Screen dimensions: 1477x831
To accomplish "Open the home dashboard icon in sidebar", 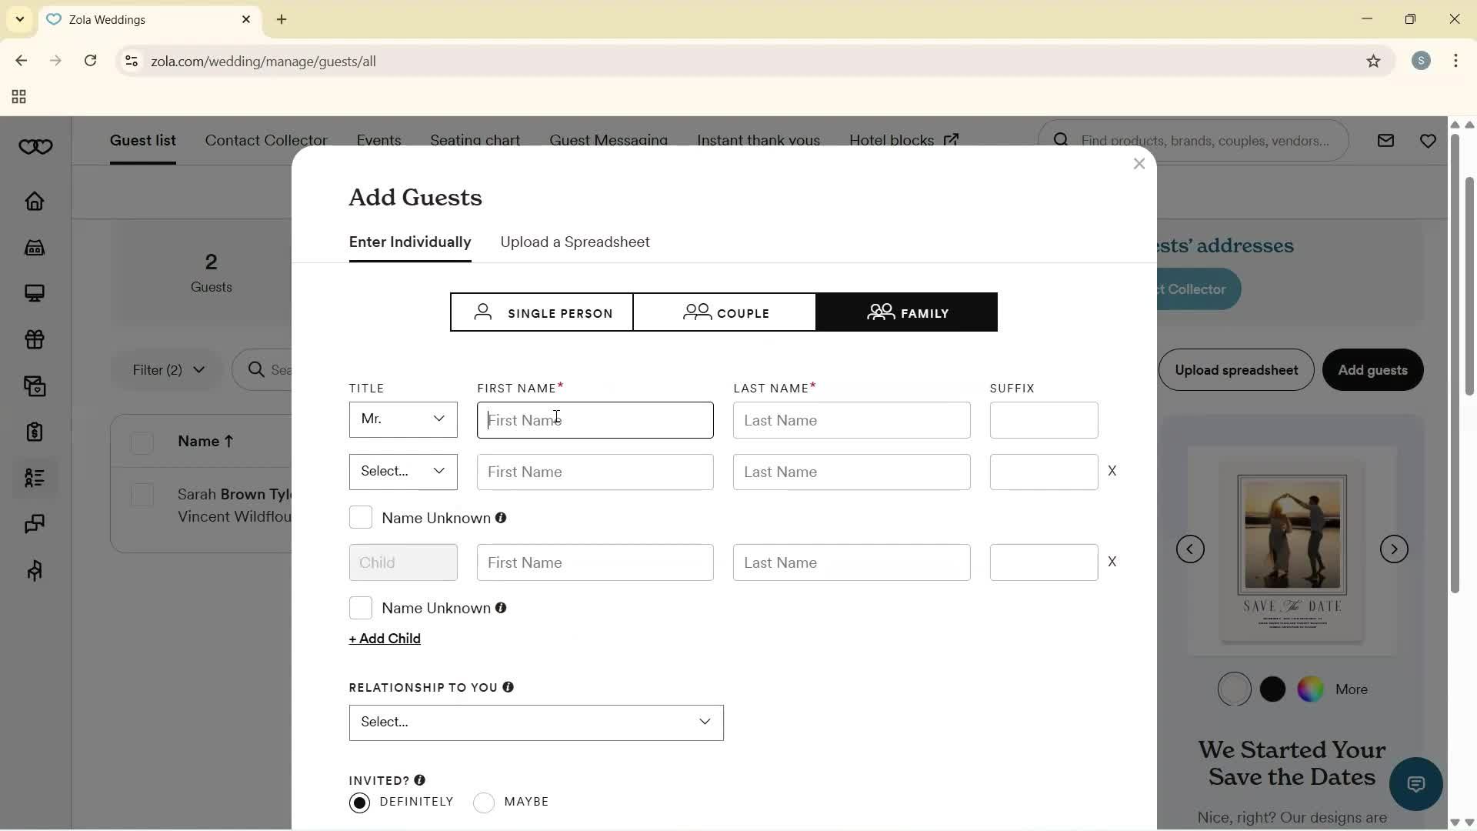I will (35, 202).
